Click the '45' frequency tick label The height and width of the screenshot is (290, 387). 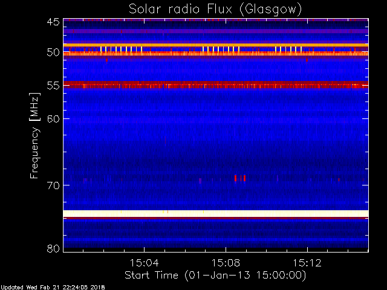pyautogui.click(x=53, y=22)
